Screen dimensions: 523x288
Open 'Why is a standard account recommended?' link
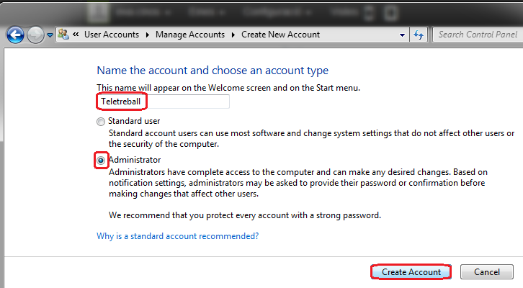(177, 236)
